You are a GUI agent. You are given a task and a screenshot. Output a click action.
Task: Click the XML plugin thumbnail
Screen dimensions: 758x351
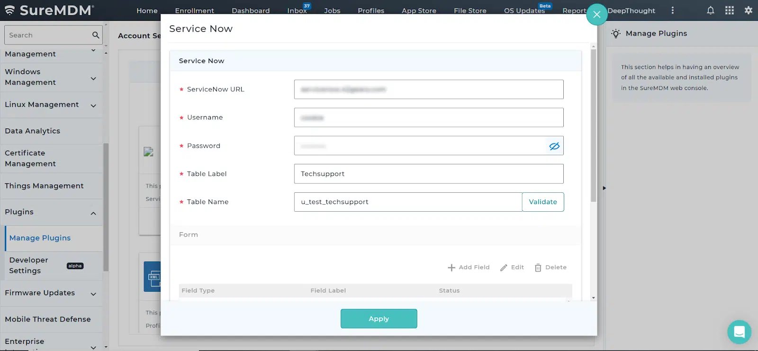pyautogui.click(x=153, y=277)
